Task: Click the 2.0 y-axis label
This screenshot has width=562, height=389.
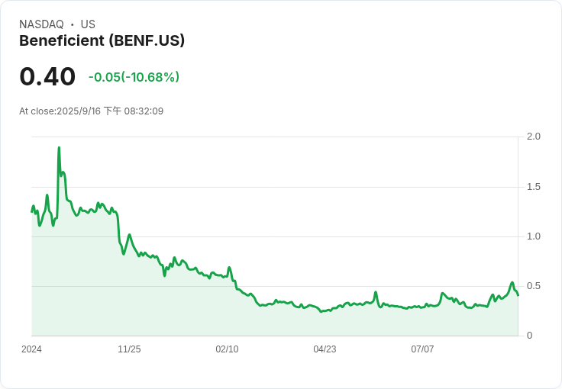Action: click(x=534, y=137)
